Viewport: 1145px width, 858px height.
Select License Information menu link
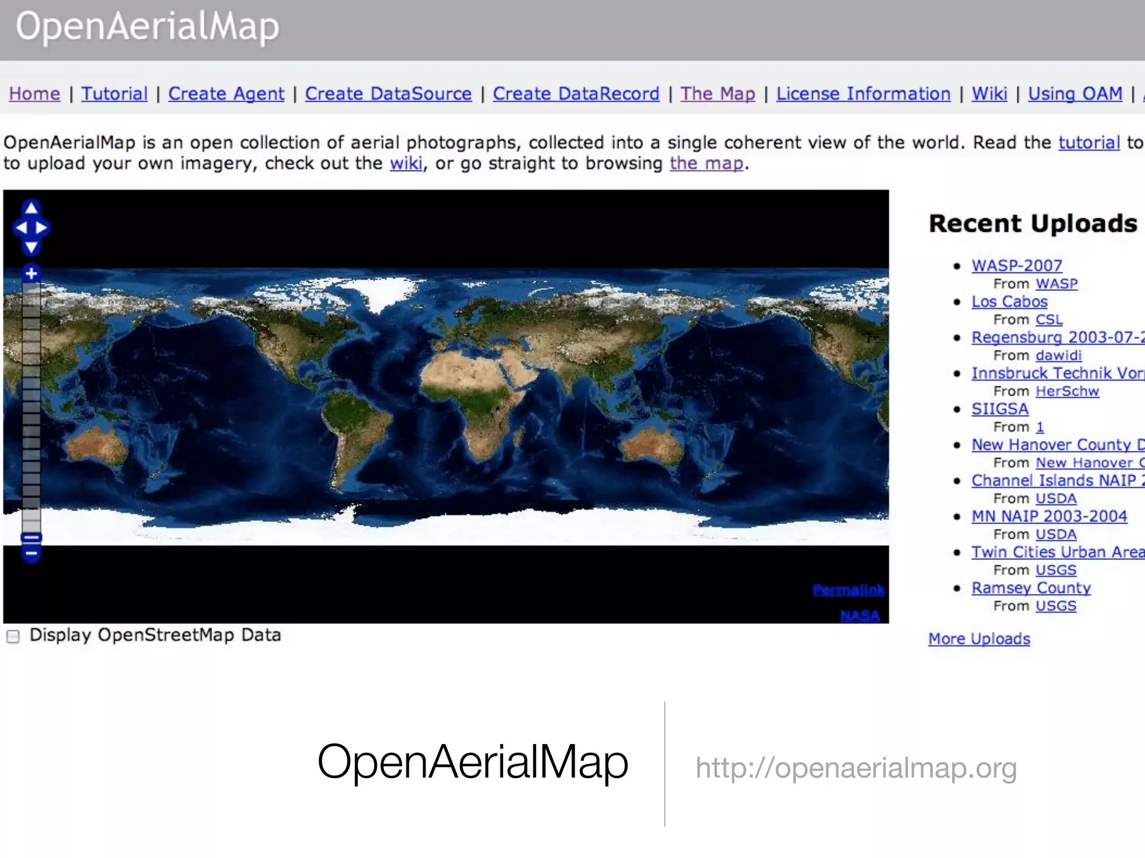pos(863,93)
